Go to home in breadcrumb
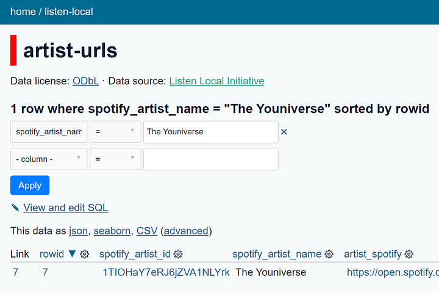 [23, 12]
